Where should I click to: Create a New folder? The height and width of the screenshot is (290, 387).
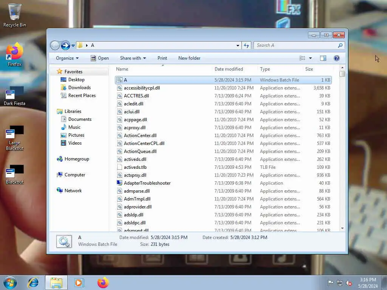[x=189, y=58]
